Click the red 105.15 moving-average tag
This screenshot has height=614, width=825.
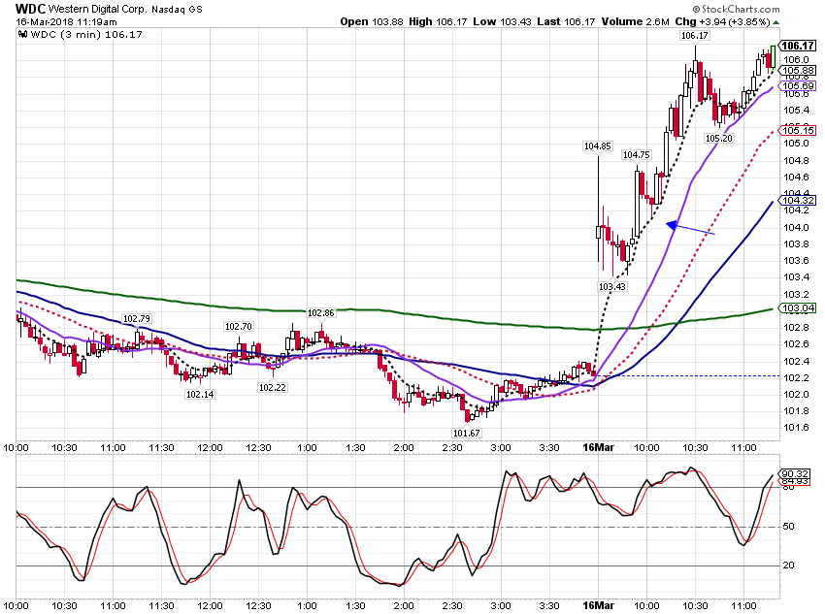(x=798, y=130)
